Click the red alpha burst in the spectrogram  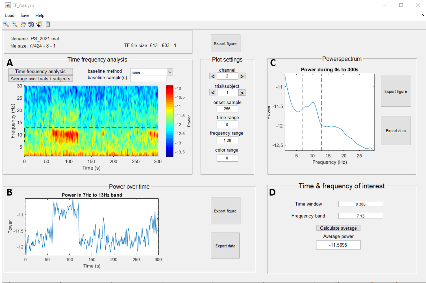click(65, 134)
